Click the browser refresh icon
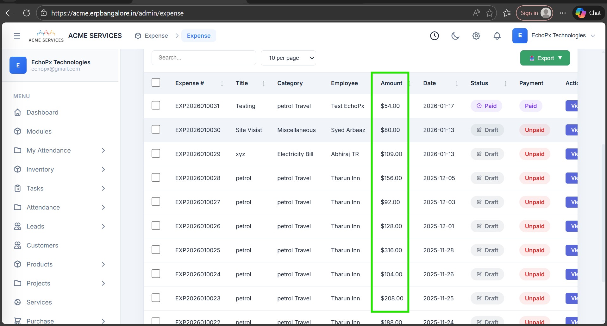 pyautogui.click(x=27, y=13)
